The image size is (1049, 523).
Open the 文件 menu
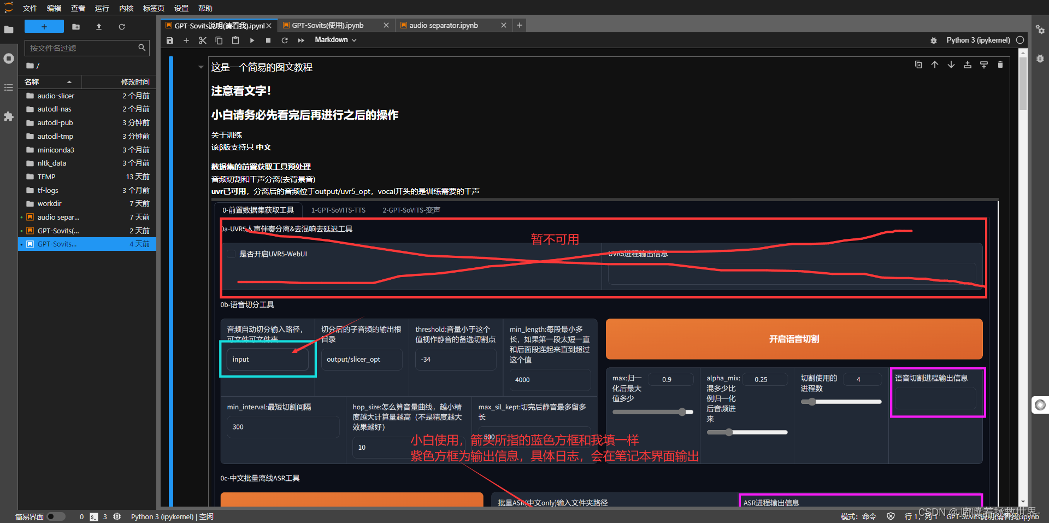(30, 8)
